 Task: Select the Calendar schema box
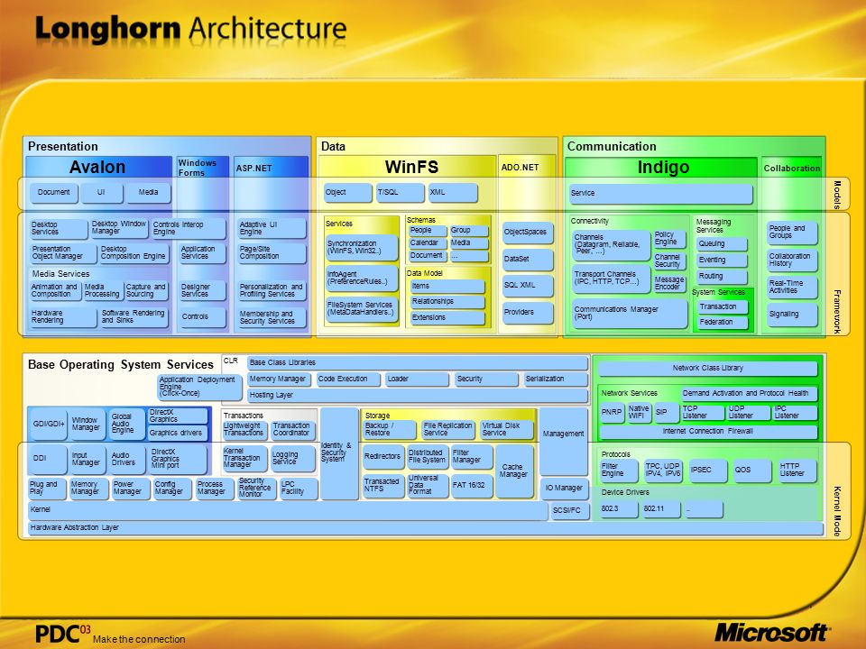(x=427, y=243)
